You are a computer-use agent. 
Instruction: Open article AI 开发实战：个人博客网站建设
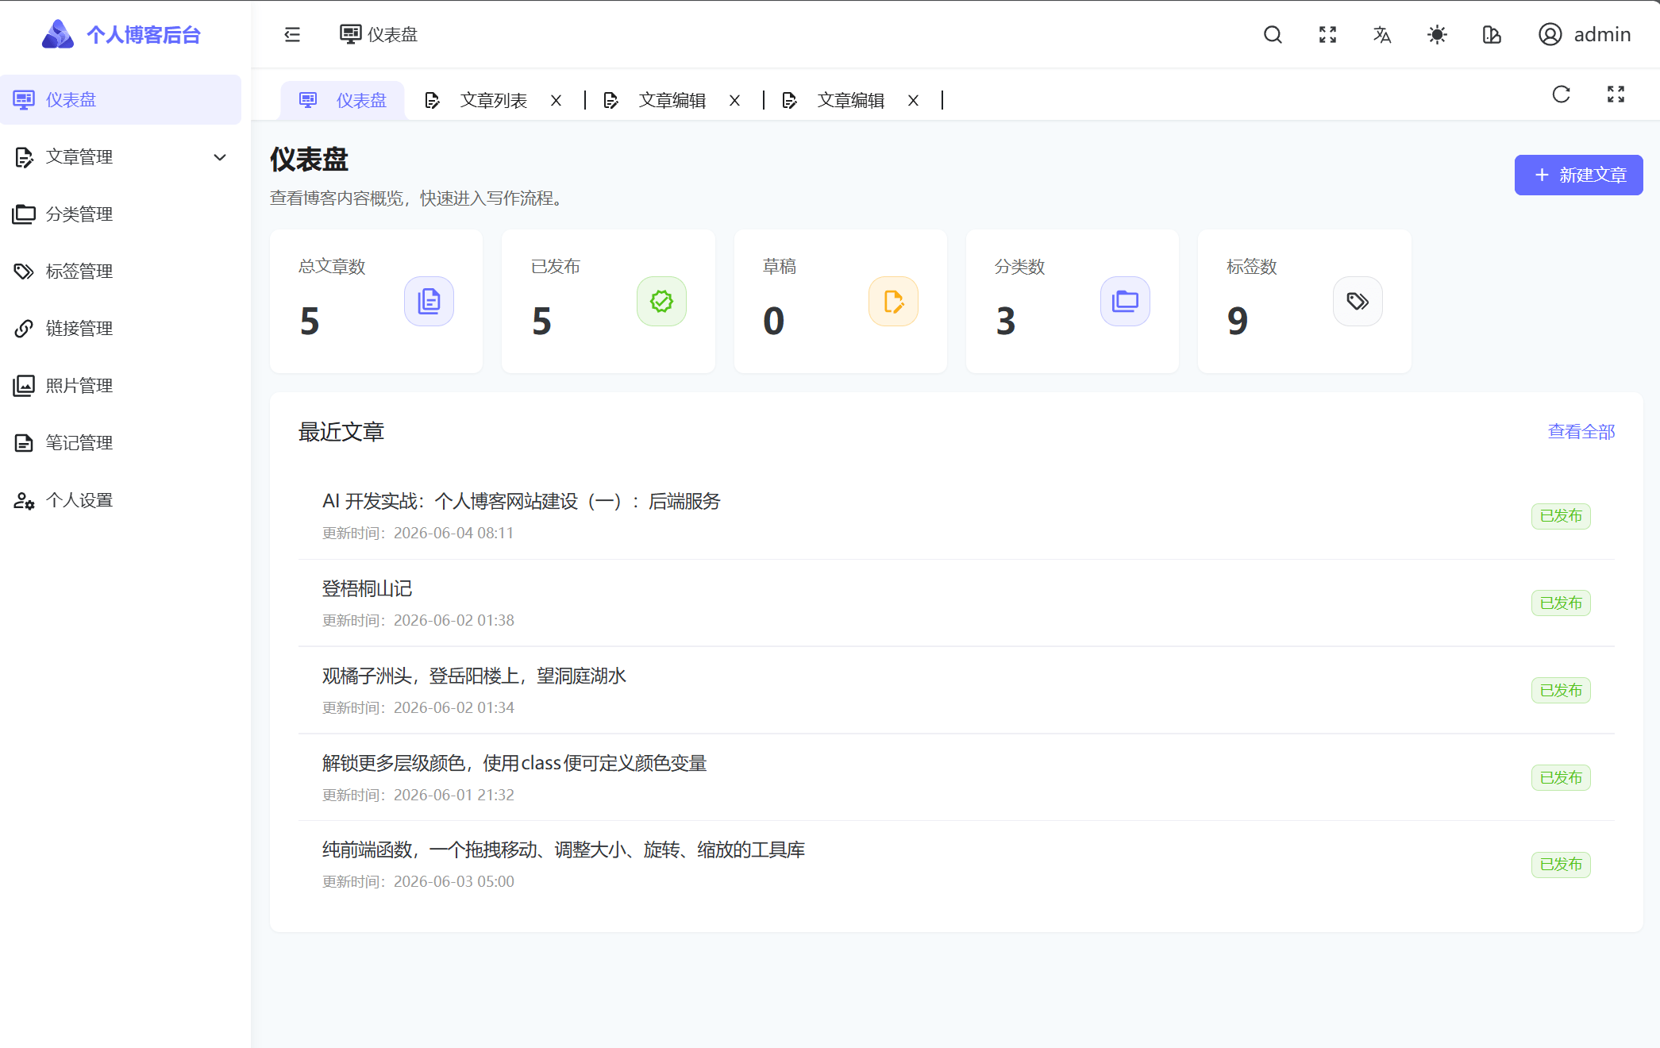coord(521,501)
